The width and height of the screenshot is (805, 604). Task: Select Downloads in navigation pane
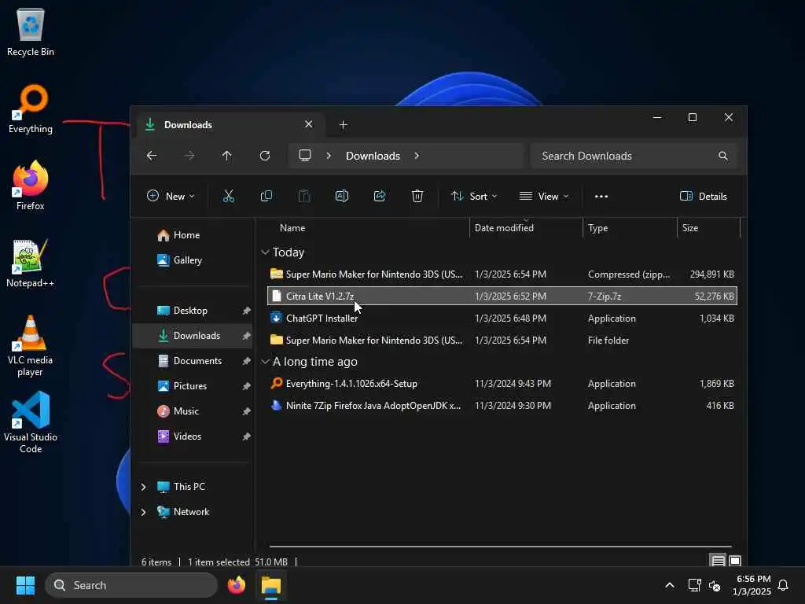(193, 336)
